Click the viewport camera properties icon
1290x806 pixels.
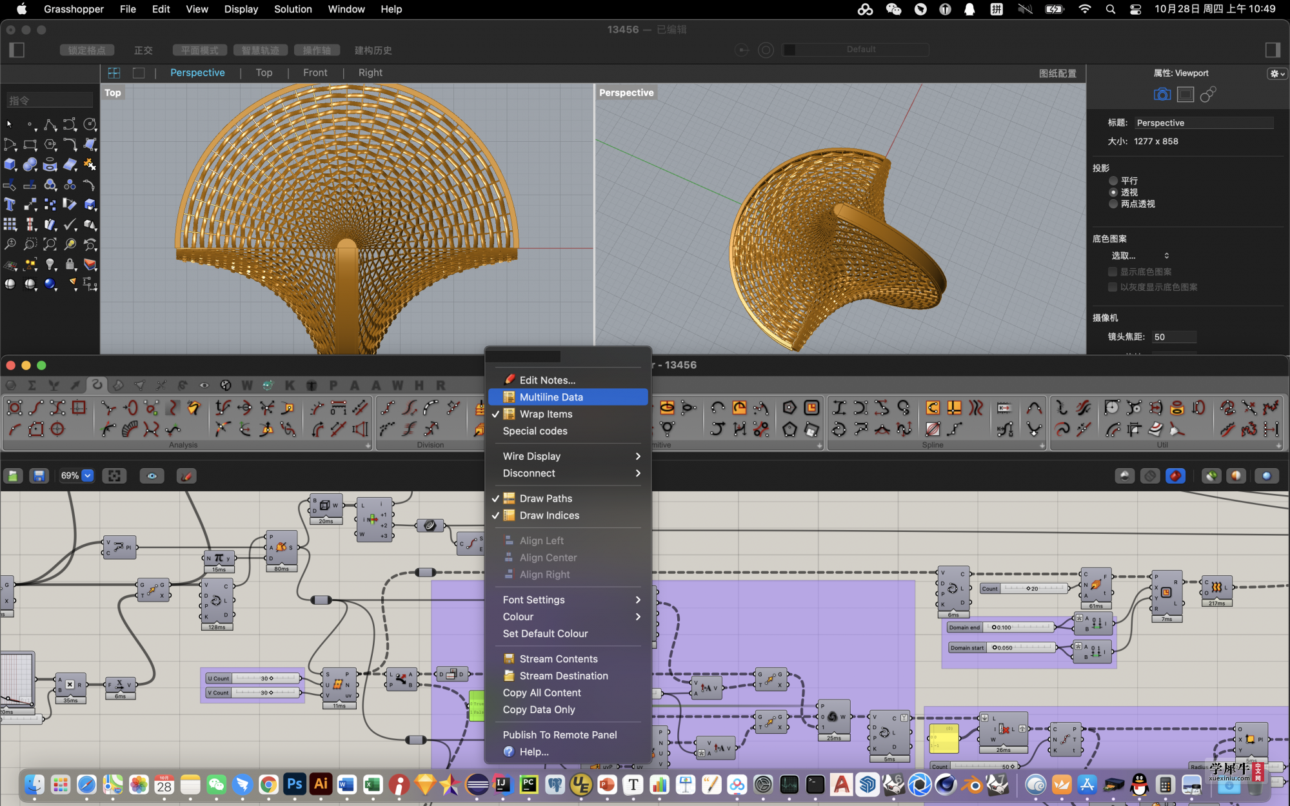[1162, 95]
